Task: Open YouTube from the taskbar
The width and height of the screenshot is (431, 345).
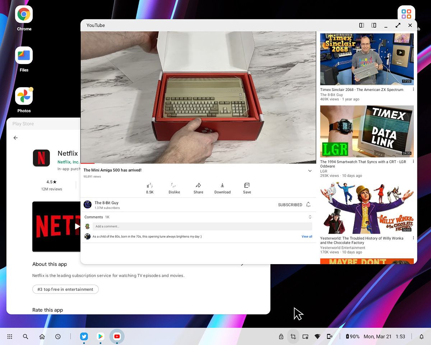Action: (x=117, y=336)
